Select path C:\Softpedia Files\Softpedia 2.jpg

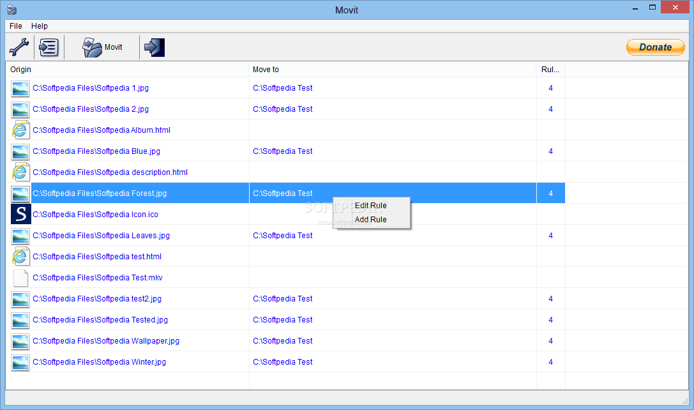[91, 109]
